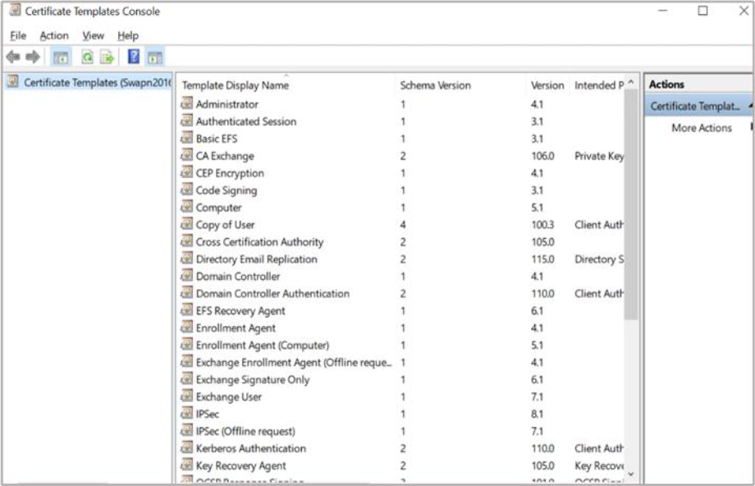This screenshot has height=486, width=755.
Task: Click the Refresh toolbar icon
Action: tap(87, 57)
